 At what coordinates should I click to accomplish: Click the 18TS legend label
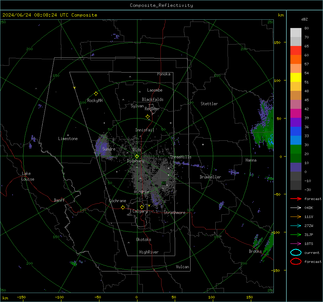click(x=309, y=244)
